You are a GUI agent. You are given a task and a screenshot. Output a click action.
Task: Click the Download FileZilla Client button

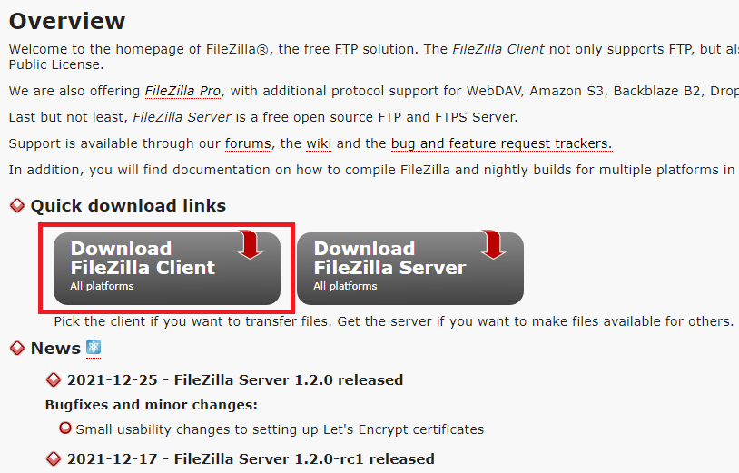pos(167,268)
